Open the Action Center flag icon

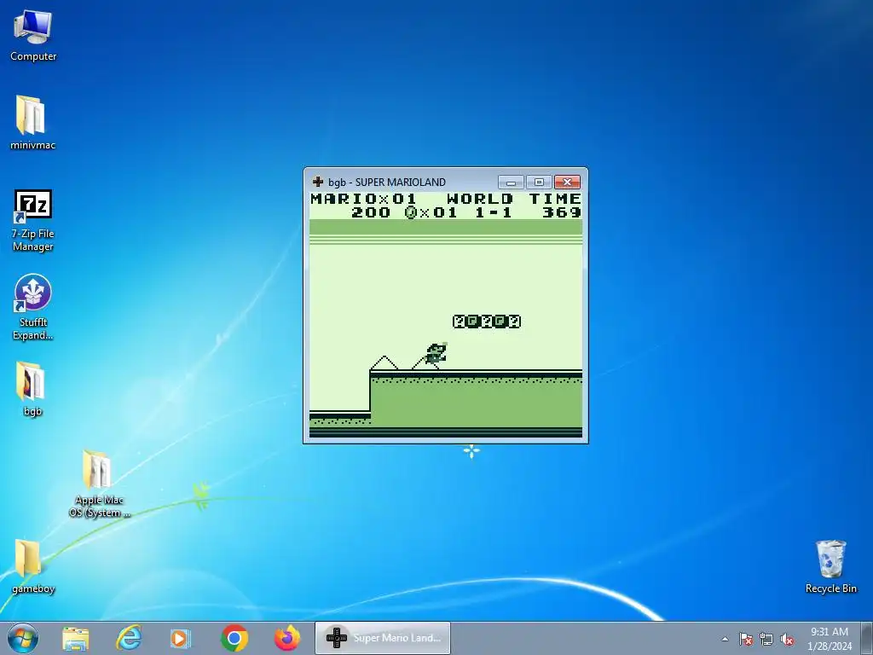pos(746,639)
